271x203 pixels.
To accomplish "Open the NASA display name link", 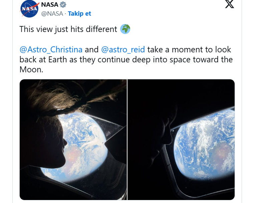I will tap(49, 5).
